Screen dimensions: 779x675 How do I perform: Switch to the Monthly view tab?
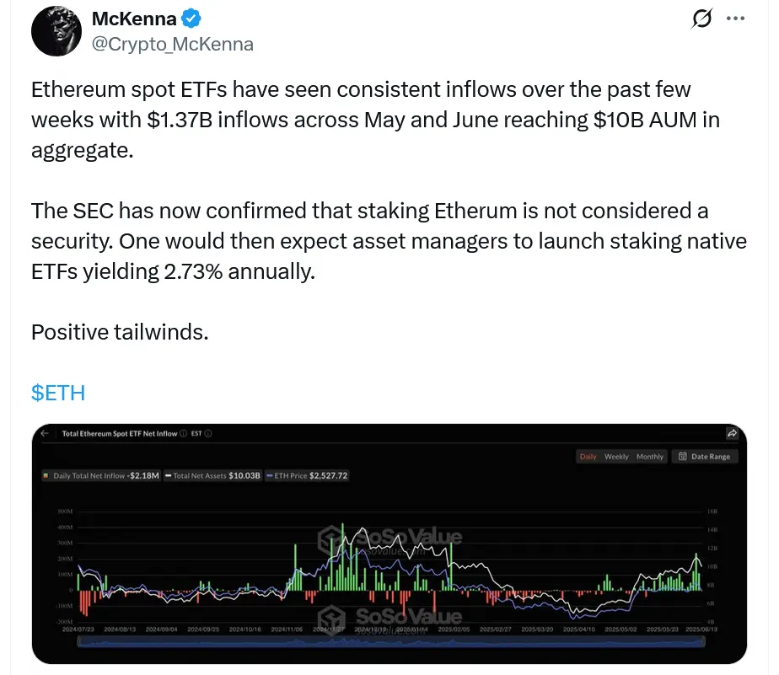tap(650, 456)
